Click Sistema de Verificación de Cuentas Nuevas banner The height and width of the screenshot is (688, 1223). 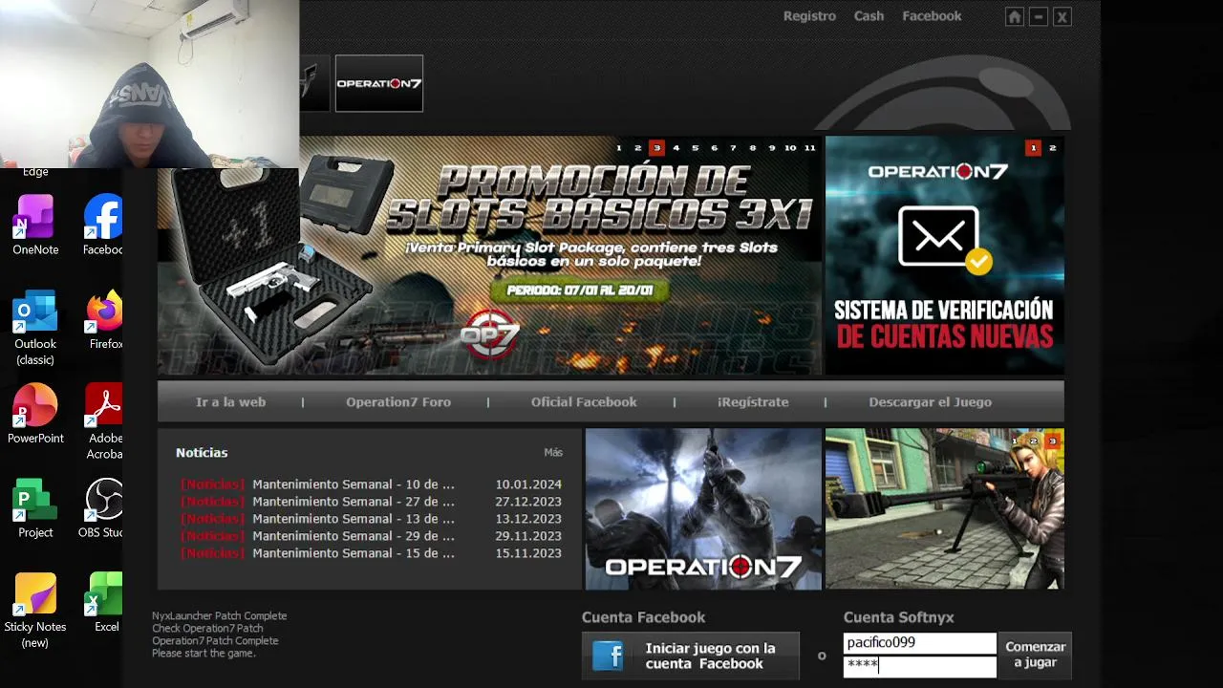coord(945,255)
